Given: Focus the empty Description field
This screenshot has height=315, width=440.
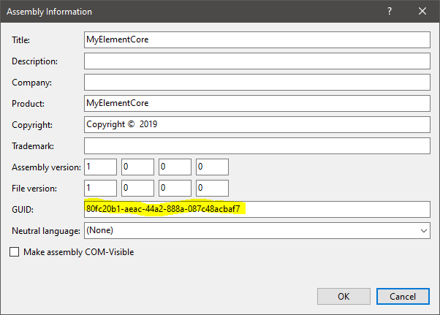Looking at the screenshot, I should pyautogui.click(x=257, y=61).
